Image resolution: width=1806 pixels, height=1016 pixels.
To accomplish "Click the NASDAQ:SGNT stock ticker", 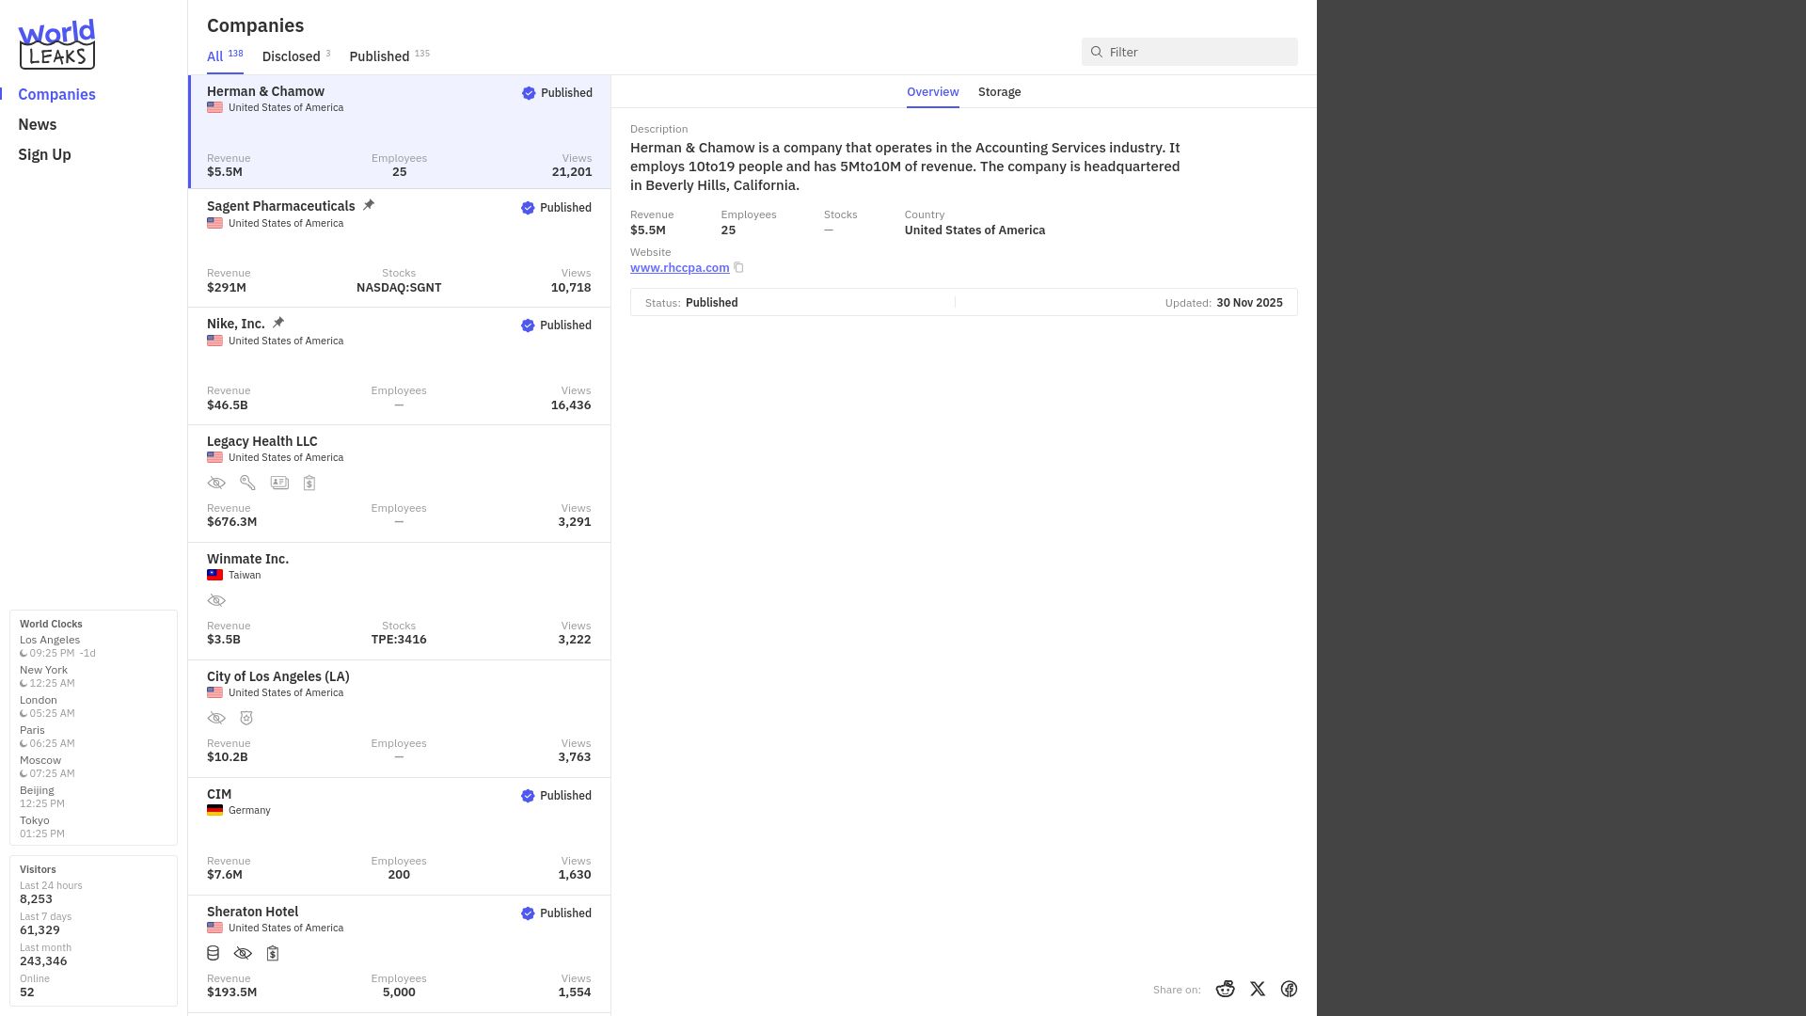I will click(399, 288).
